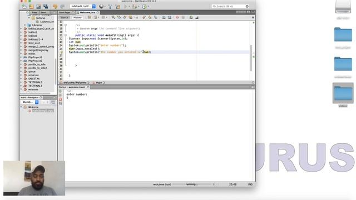Click the main breadcrumb item
Viewport: 356px width, 200px height.
[x=99, y=83]
